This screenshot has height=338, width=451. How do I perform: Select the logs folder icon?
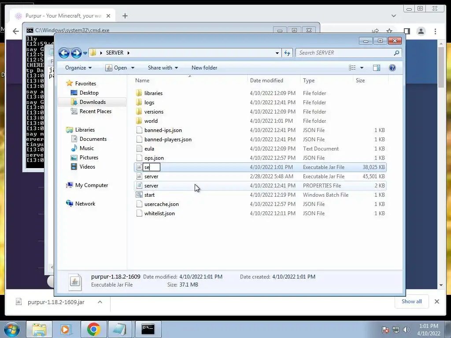point(139,102)
